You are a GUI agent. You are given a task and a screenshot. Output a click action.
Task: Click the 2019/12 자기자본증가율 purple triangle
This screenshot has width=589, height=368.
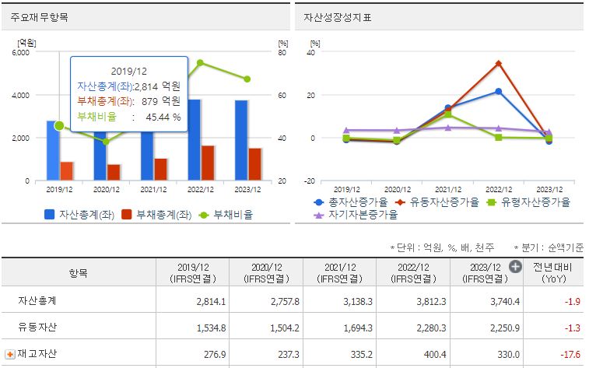[346, 130]
